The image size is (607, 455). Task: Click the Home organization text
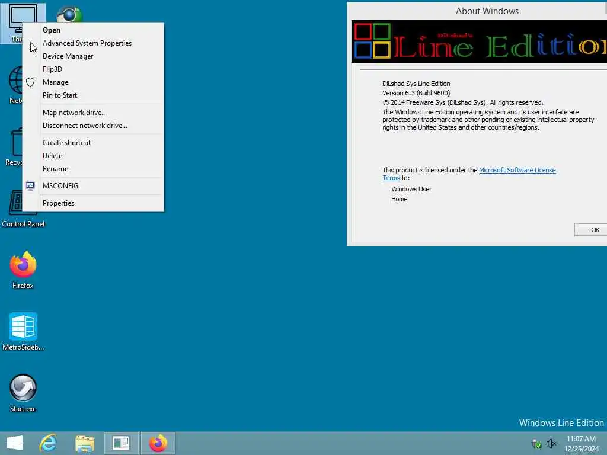(399, 199)
